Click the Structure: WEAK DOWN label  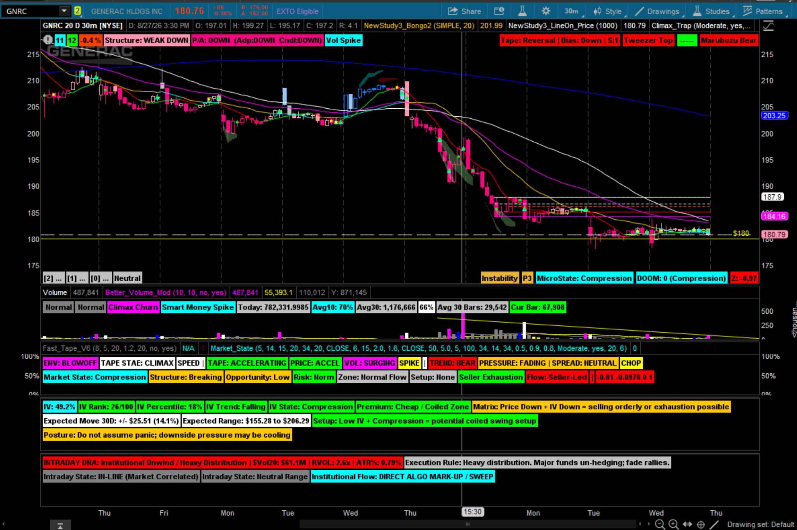click(146, 40)
